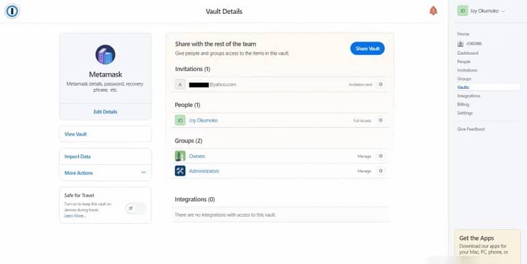Open gear settings for the Joy Okumoko row

pyautogui.click(x=381, y=120)
